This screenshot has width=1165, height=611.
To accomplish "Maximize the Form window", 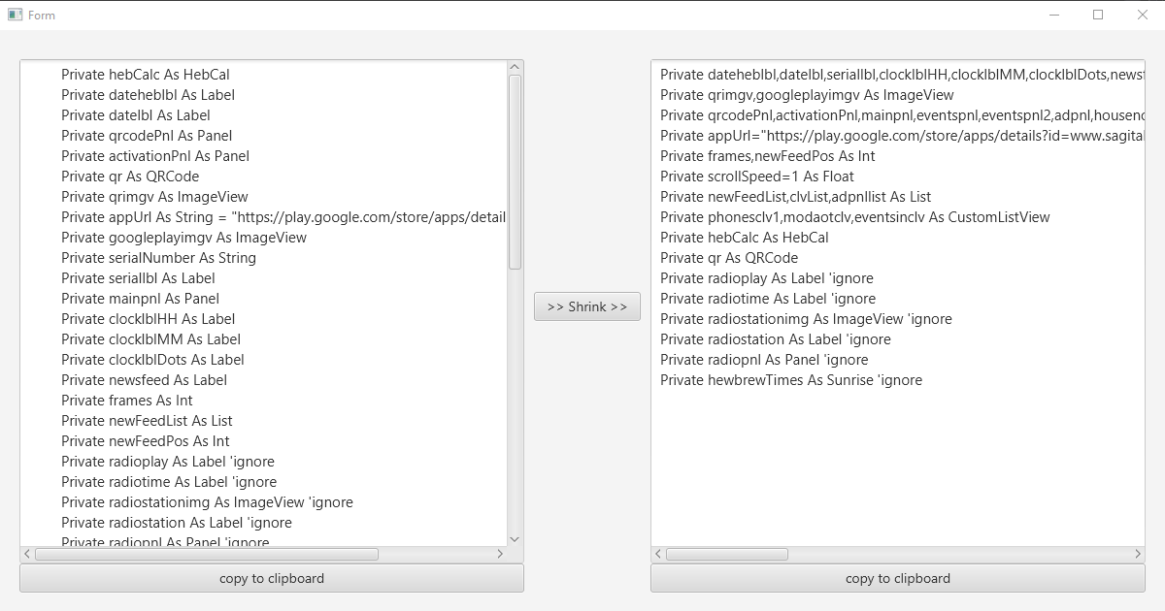I will pos(1098,15).
